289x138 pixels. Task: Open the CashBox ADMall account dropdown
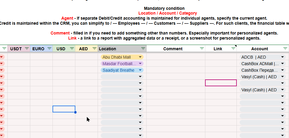(x=282, y=64)
